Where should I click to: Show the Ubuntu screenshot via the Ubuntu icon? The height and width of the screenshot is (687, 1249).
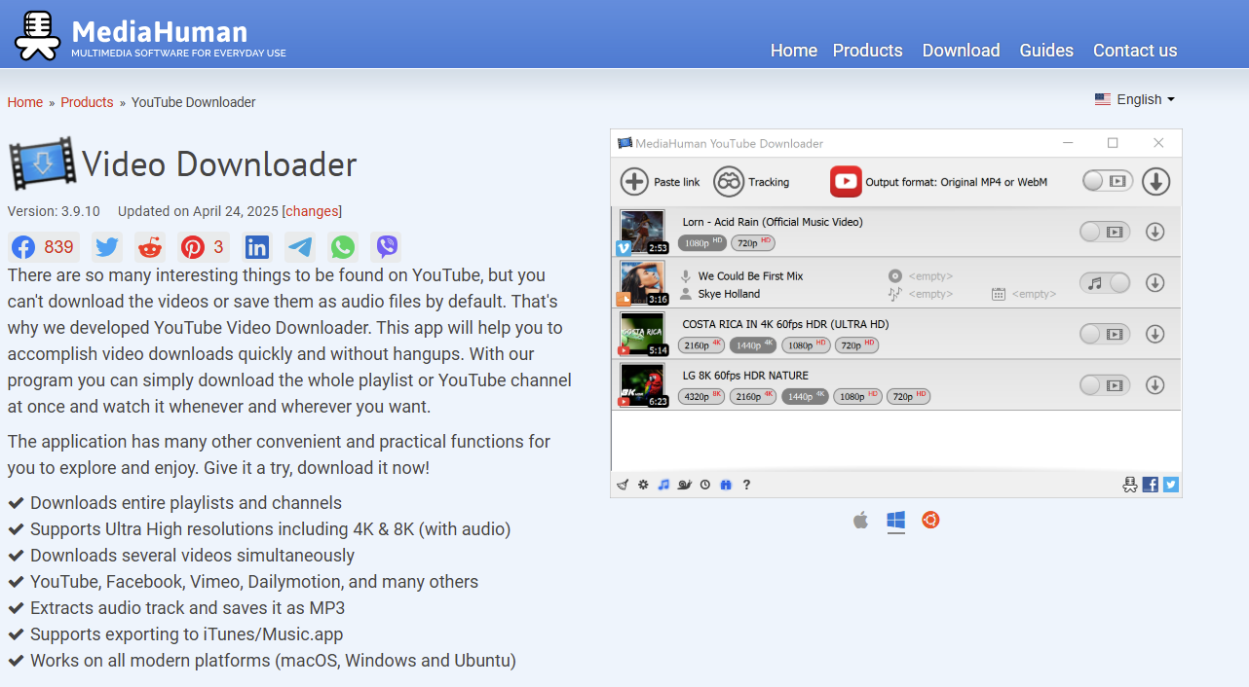point(931,521)
